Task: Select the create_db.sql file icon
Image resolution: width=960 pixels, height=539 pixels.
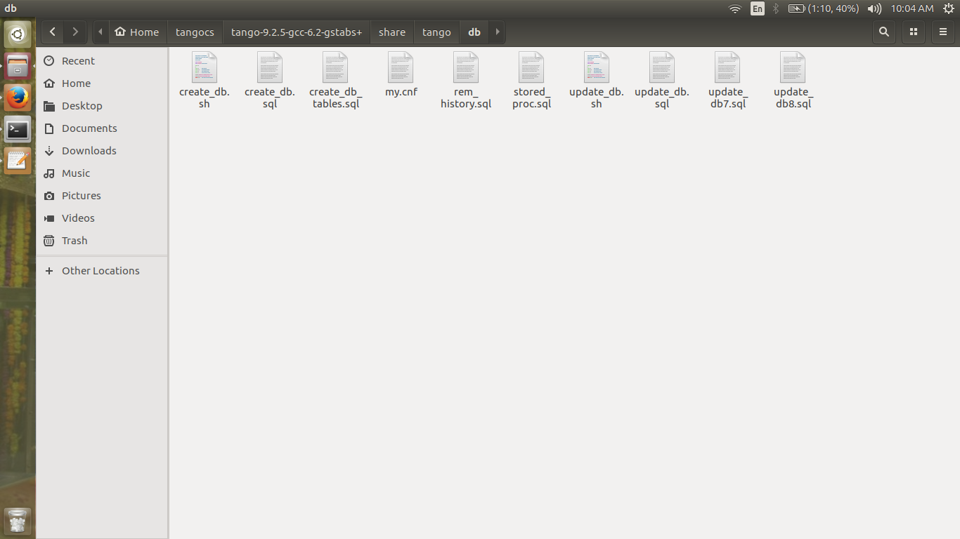Action: click(x=270, y=67)
